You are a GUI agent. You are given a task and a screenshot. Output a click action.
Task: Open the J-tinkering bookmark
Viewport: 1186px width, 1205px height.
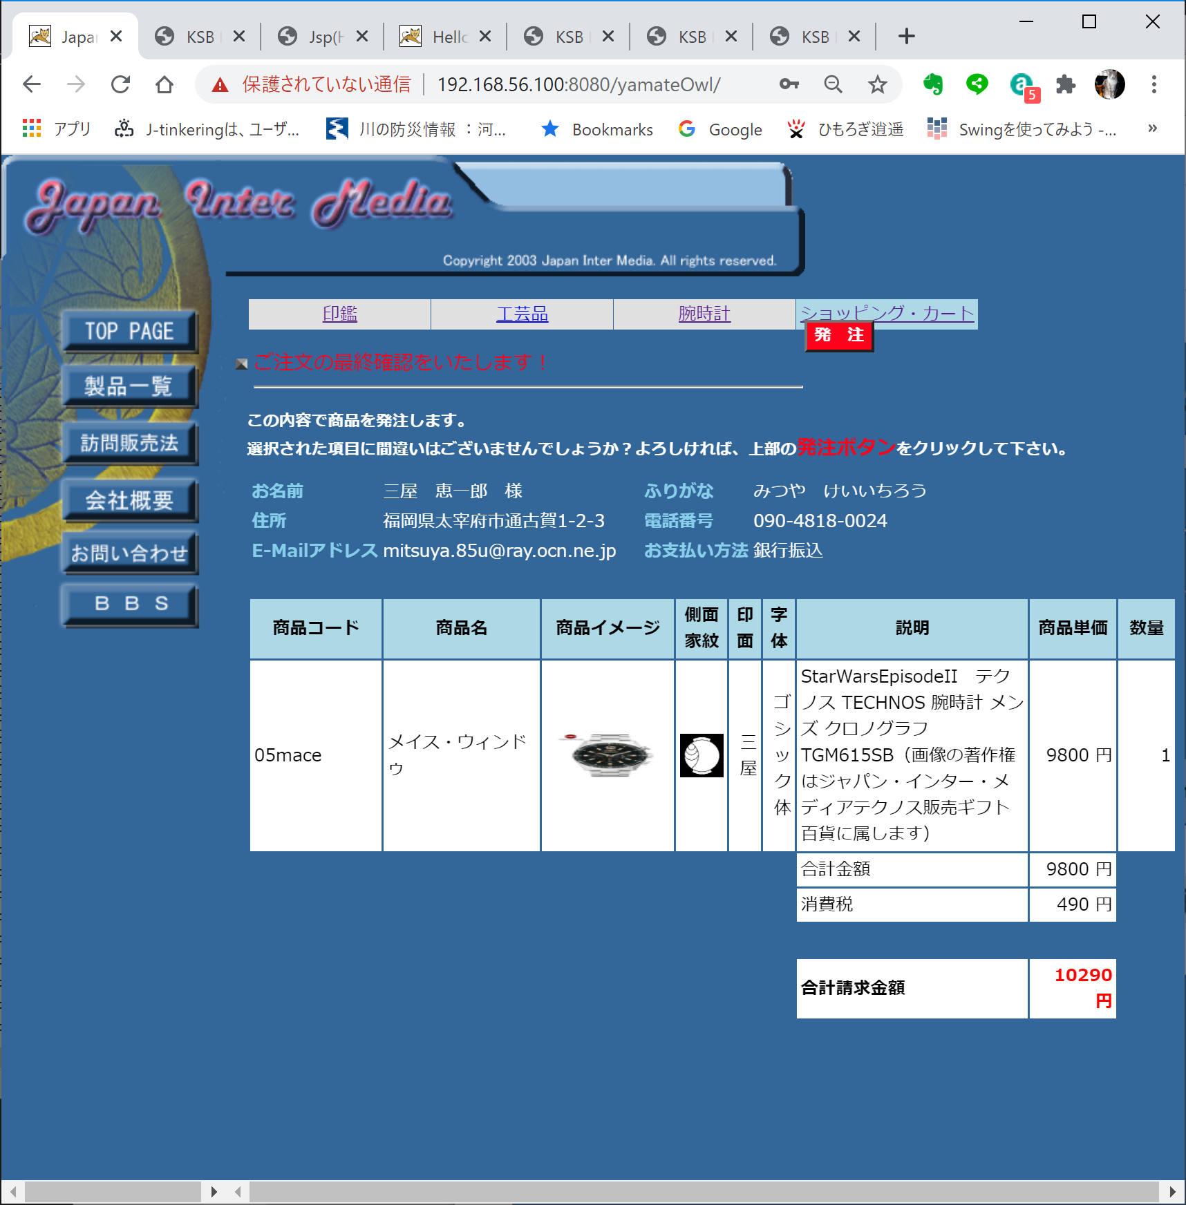click(207, 129)
